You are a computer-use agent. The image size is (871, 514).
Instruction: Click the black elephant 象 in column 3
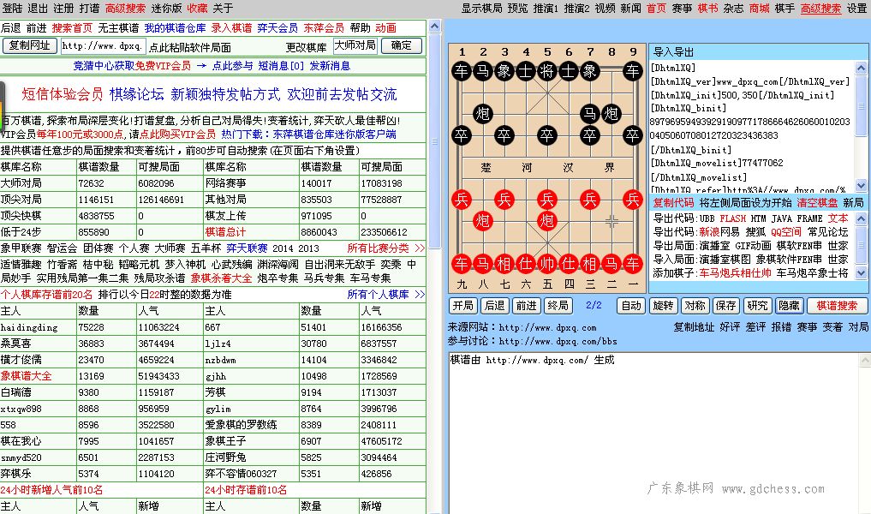tap(504, 70)
